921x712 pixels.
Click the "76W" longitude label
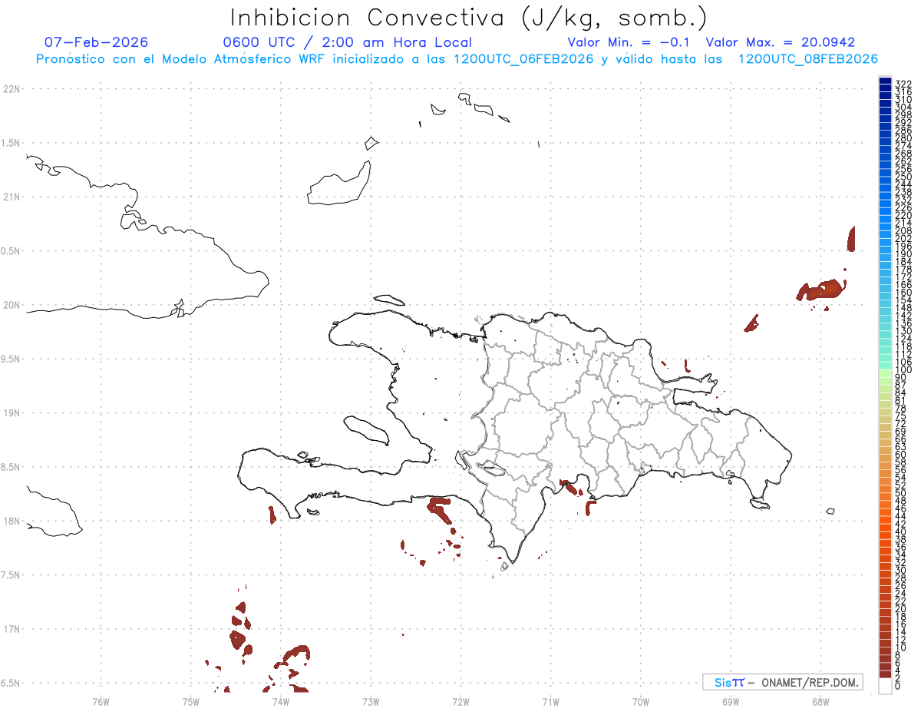(x=101, y=701)
